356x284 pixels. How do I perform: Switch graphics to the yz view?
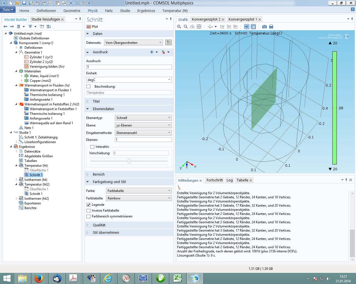click(229, 27)
